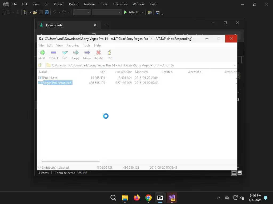Open Visual Studio Extensions menu
273x204 pixels.
pos(120,4)
